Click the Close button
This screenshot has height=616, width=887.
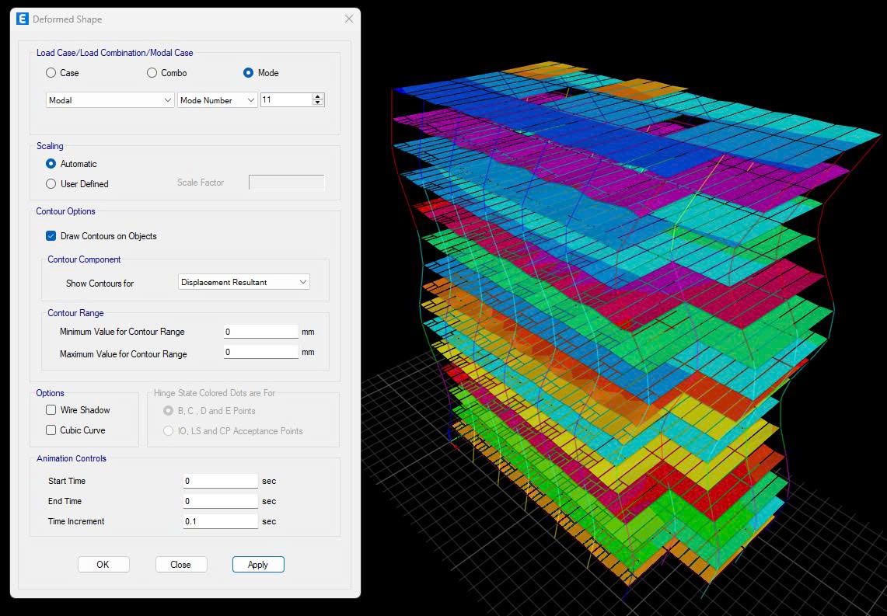(x=181, y=565)
